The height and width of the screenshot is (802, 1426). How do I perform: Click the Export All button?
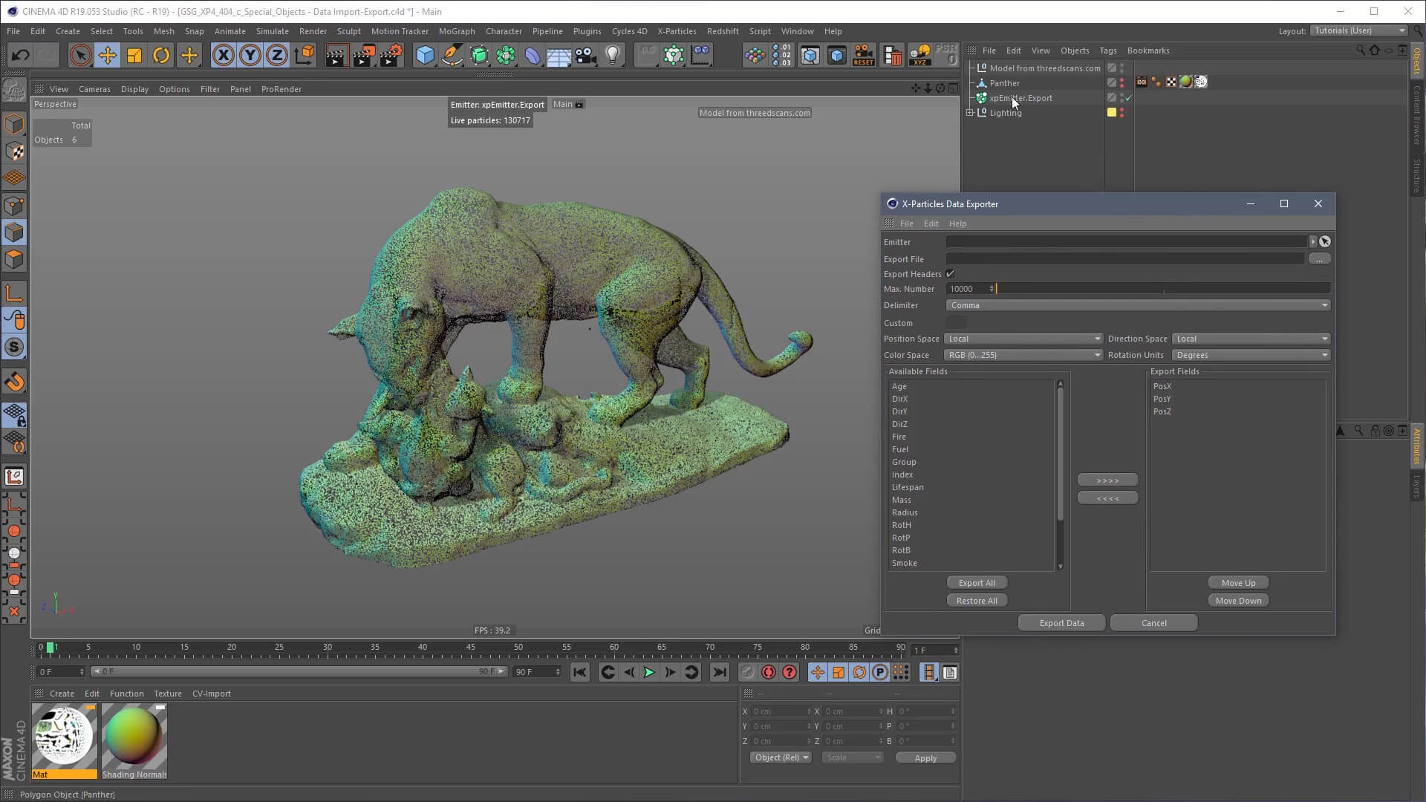coord(977,583)
